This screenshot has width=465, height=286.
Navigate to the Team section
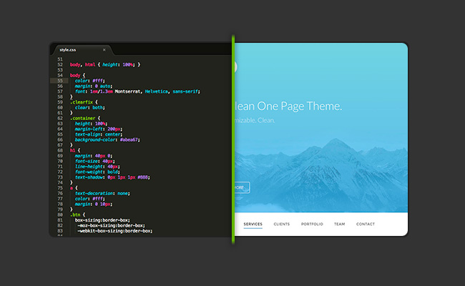click(x=339, y=225)
